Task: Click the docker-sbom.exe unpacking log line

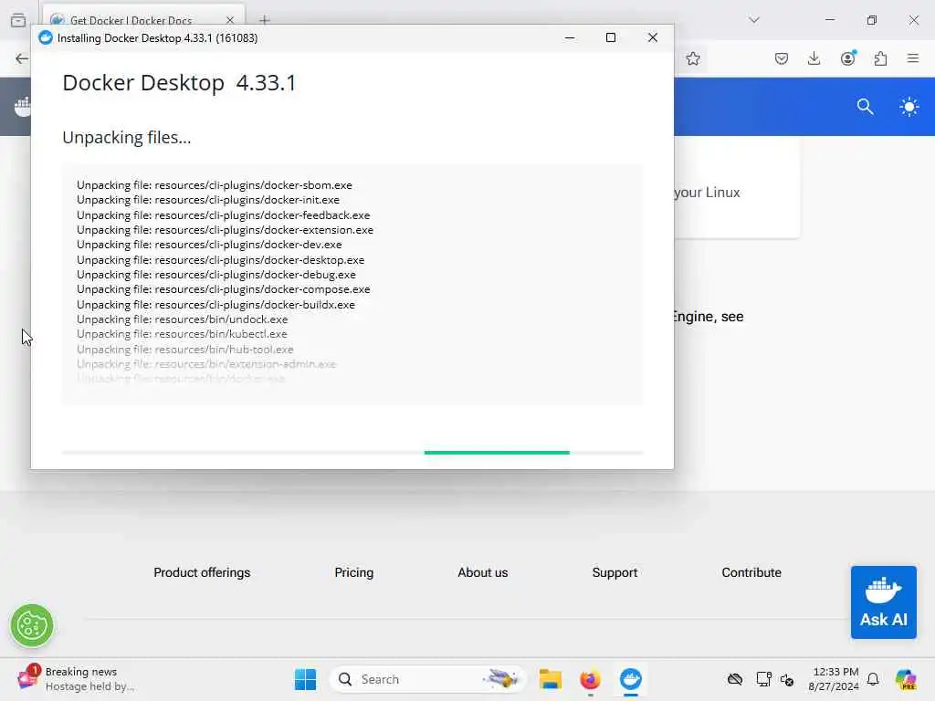Action: pos(214,184)
